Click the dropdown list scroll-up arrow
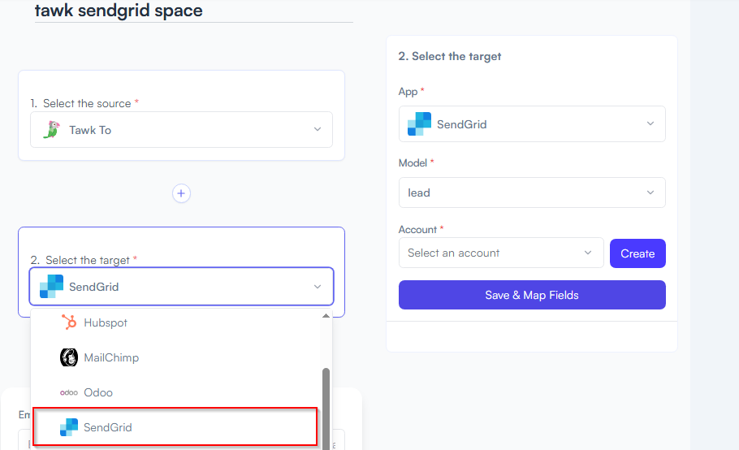Image resolution: width=739 pixels, height=450 pixels. click(326, 316)
